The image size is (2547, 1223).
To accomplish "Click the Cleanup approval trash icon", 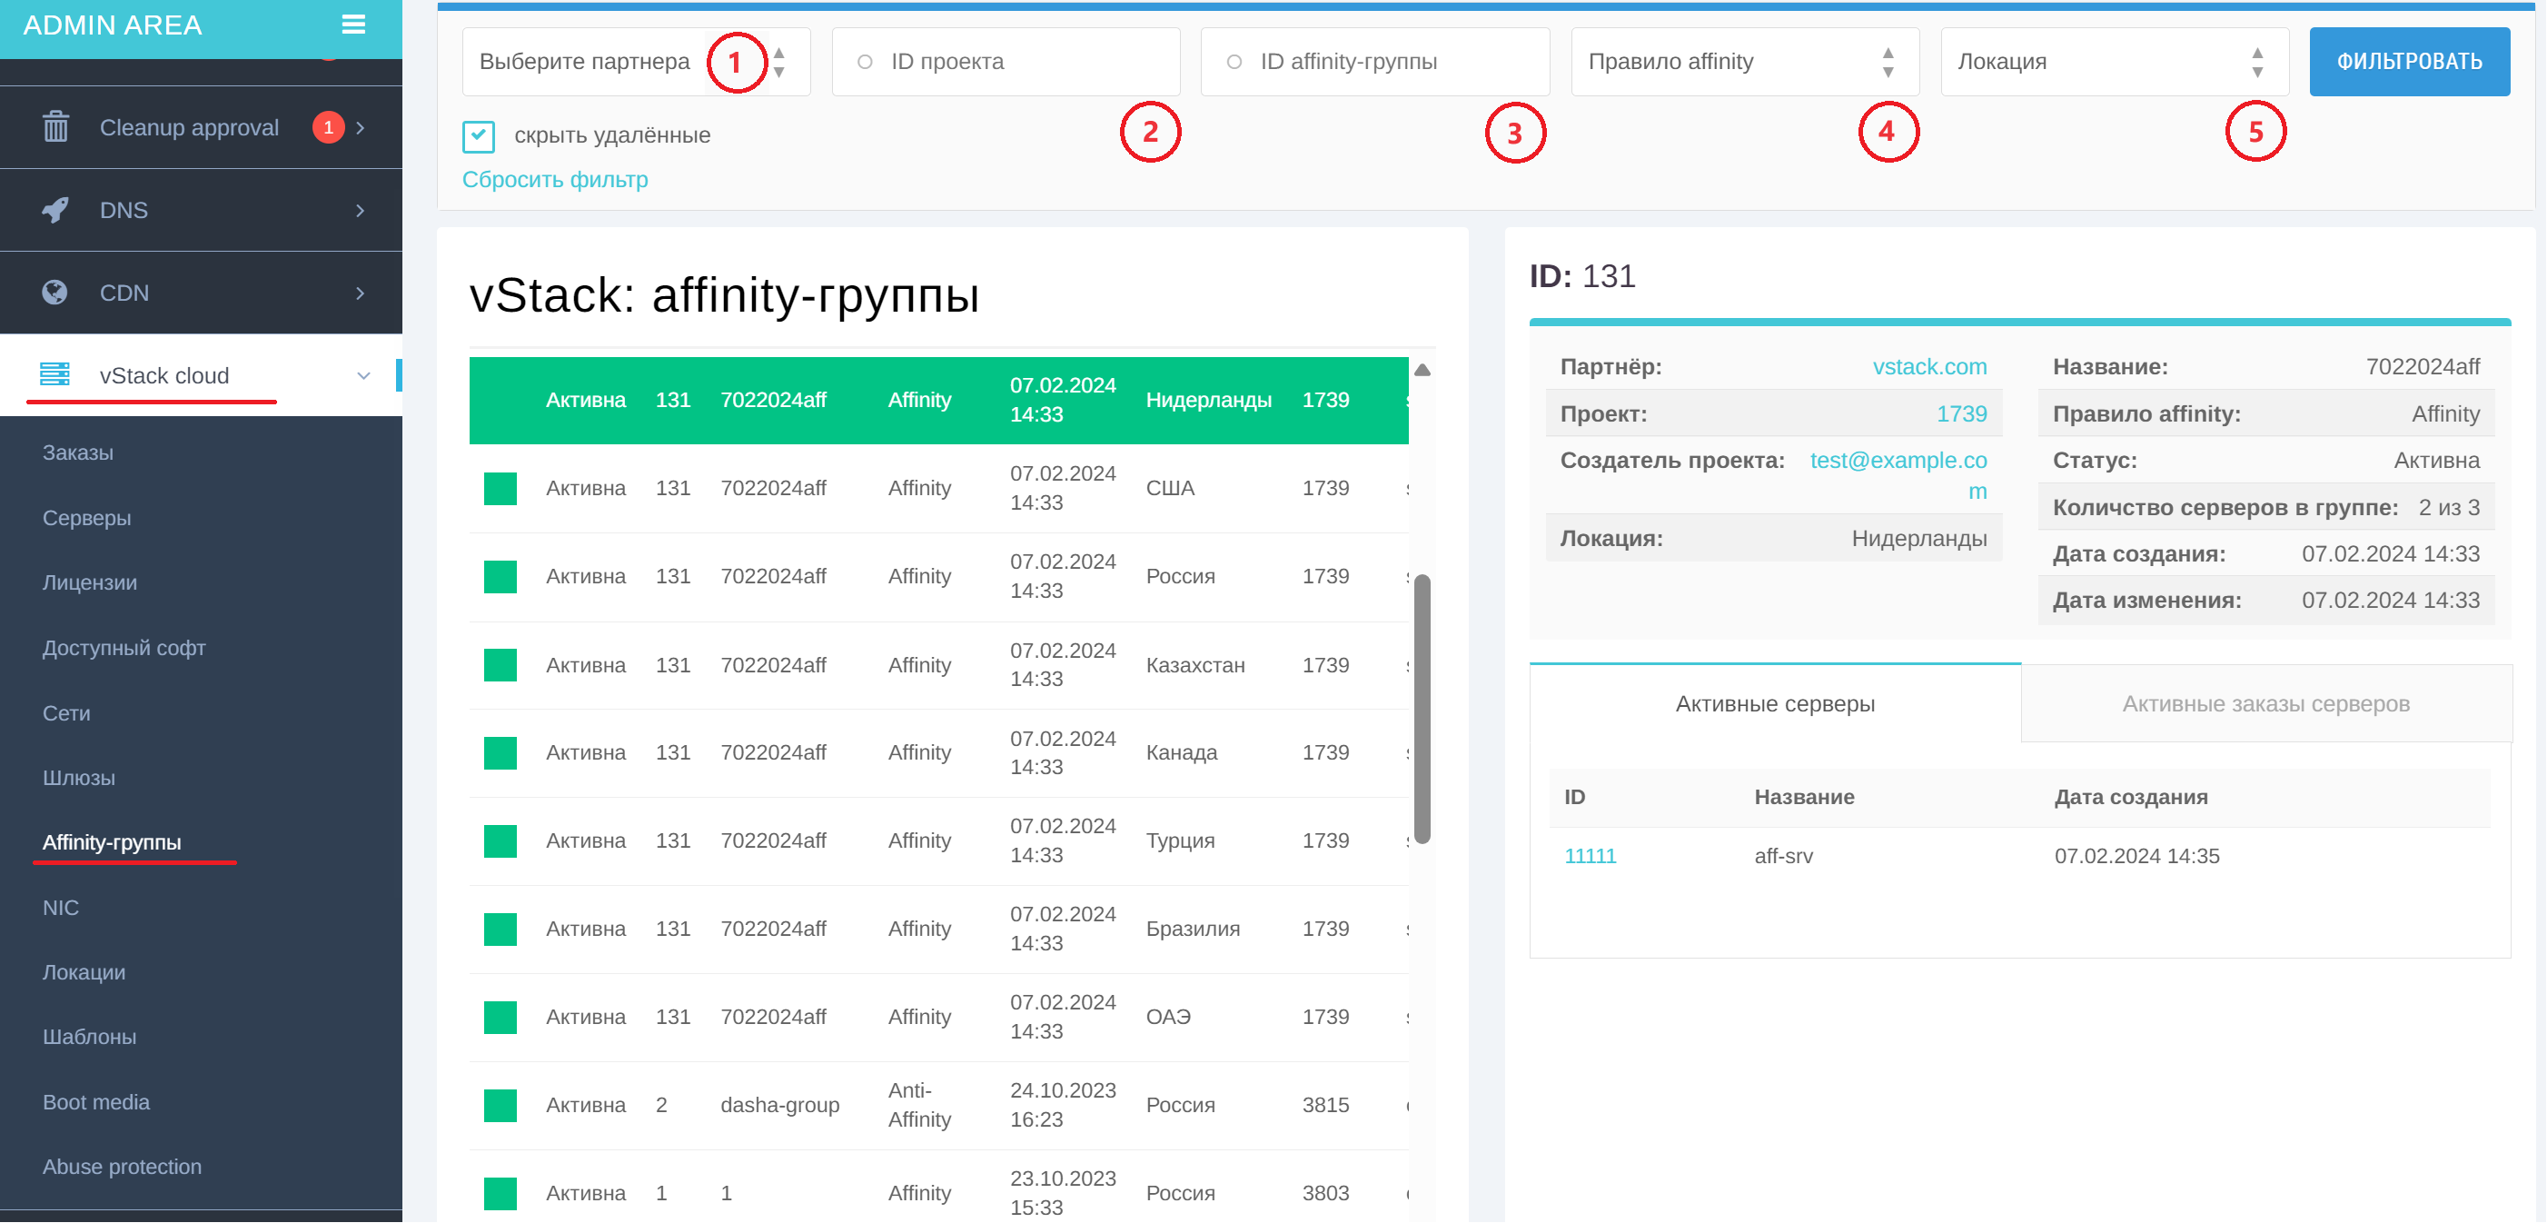I will 55,127.
